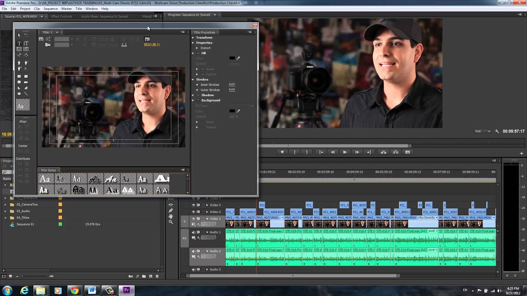The width and height of the screenshot is (527, 296).
Task: Collapse the 04_Titles bin
Action: tap(6, 217)
